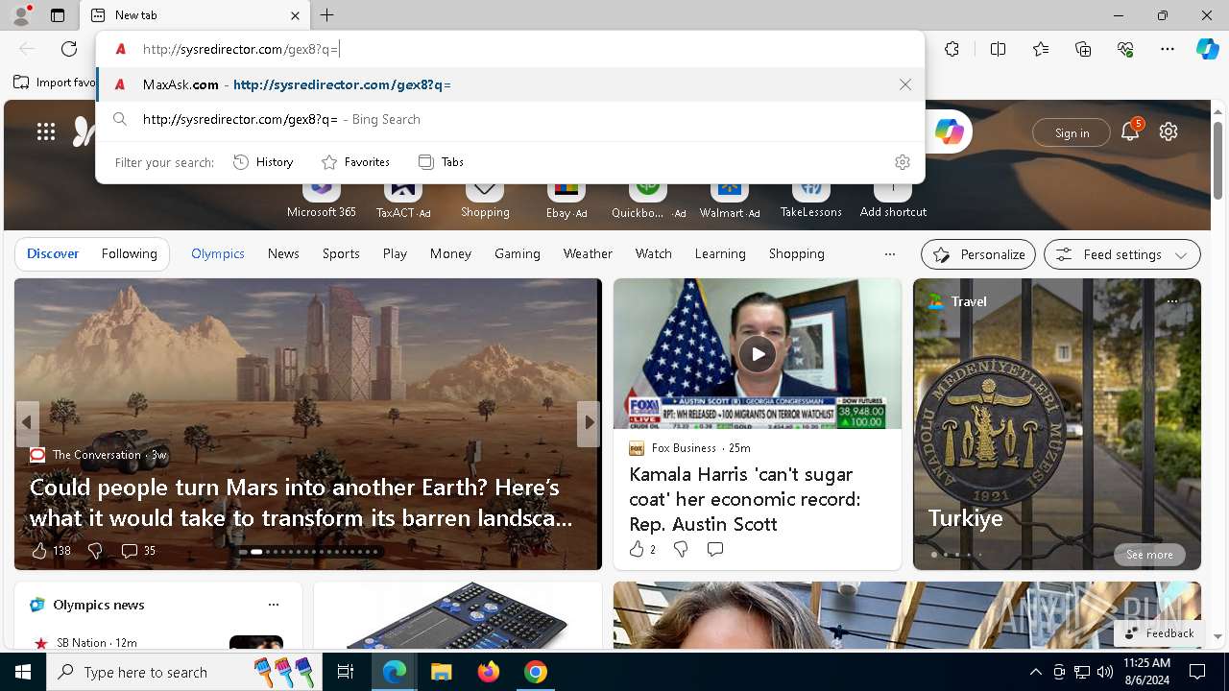Open the app launcher grid icon
This screenshot has width=1229, height=691.
[46, 132]
